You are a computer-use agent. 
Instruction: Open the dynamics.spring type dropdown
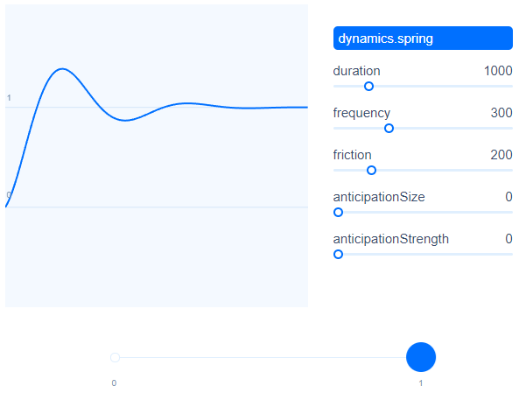coord(423,39)
